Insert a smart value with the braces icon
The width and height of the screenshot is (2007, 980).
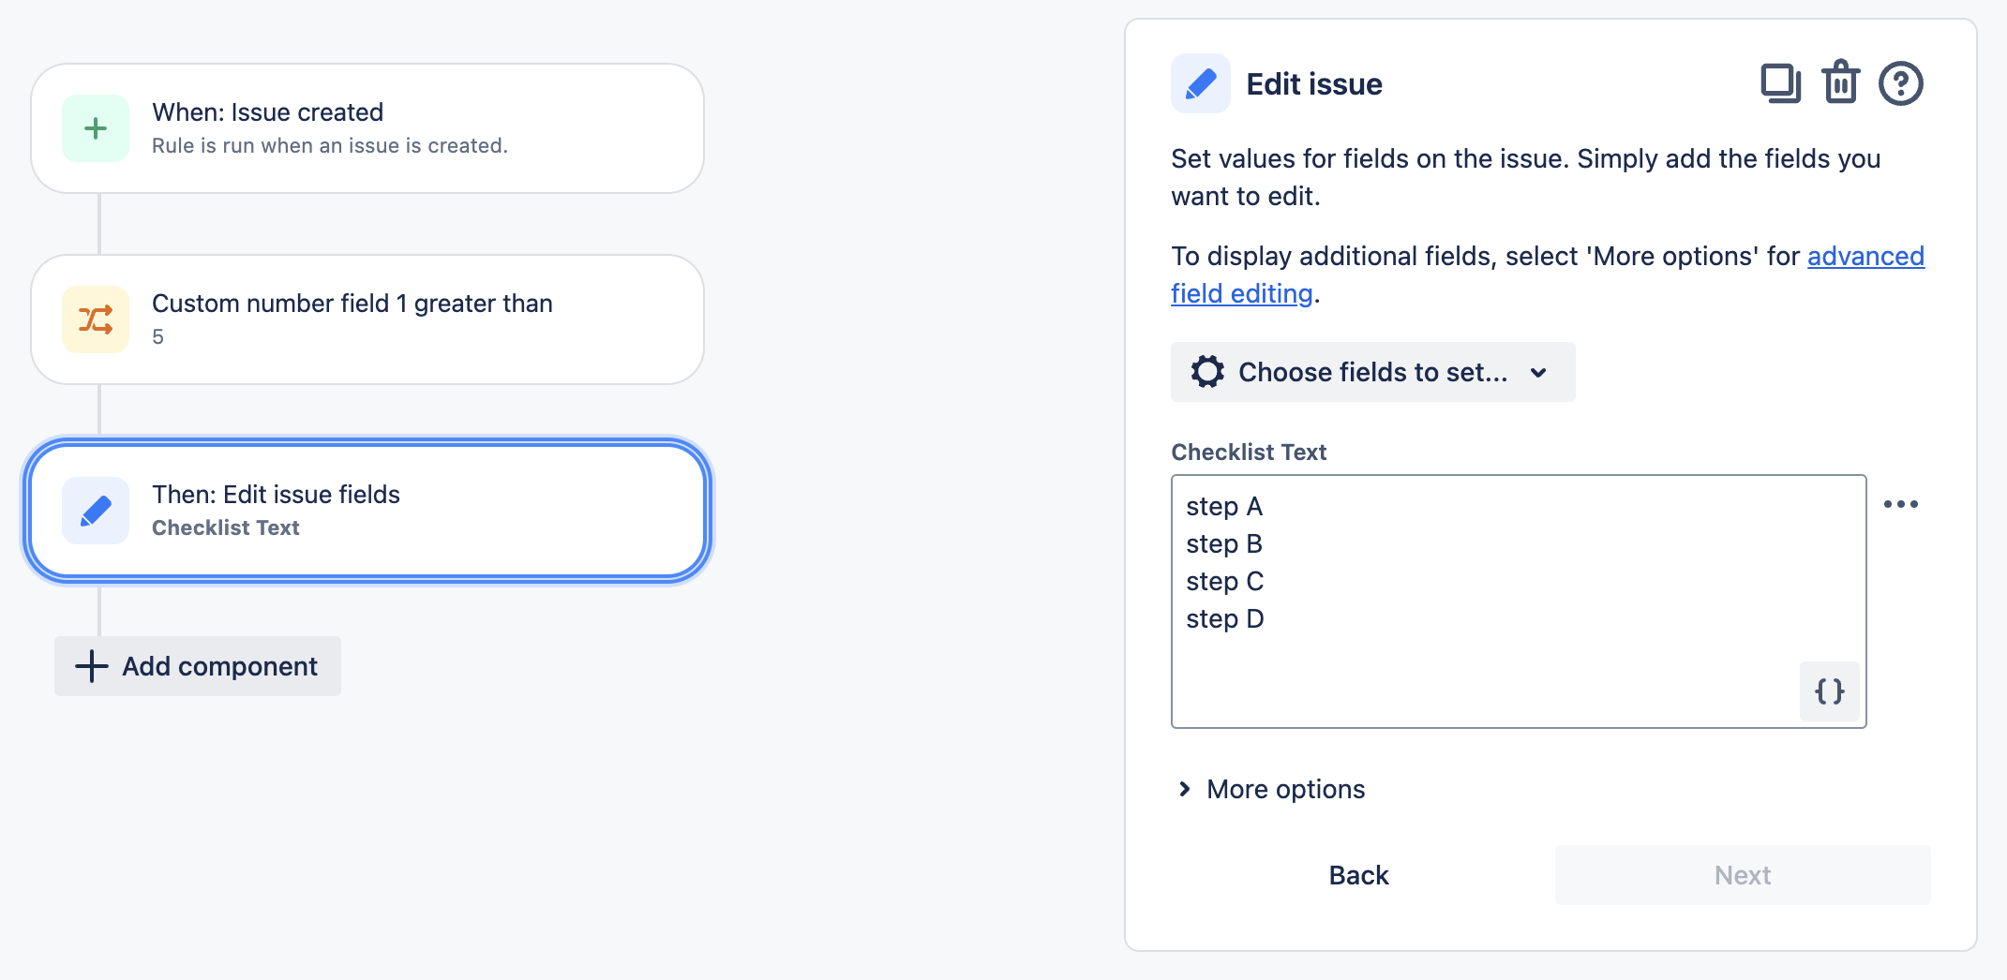point(1828,691)
